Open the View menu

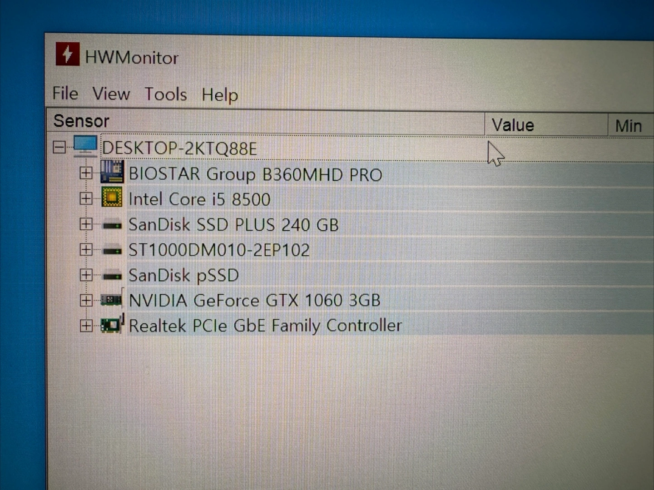tap(111, 94)
